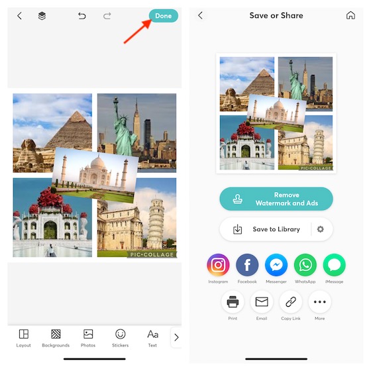The image size is (371, 371).
Task: Tap the Print icon
Action: (x=233, y=302)
